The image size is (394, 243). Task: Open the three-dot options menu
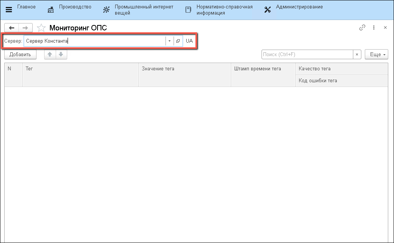tap(374, 28)
